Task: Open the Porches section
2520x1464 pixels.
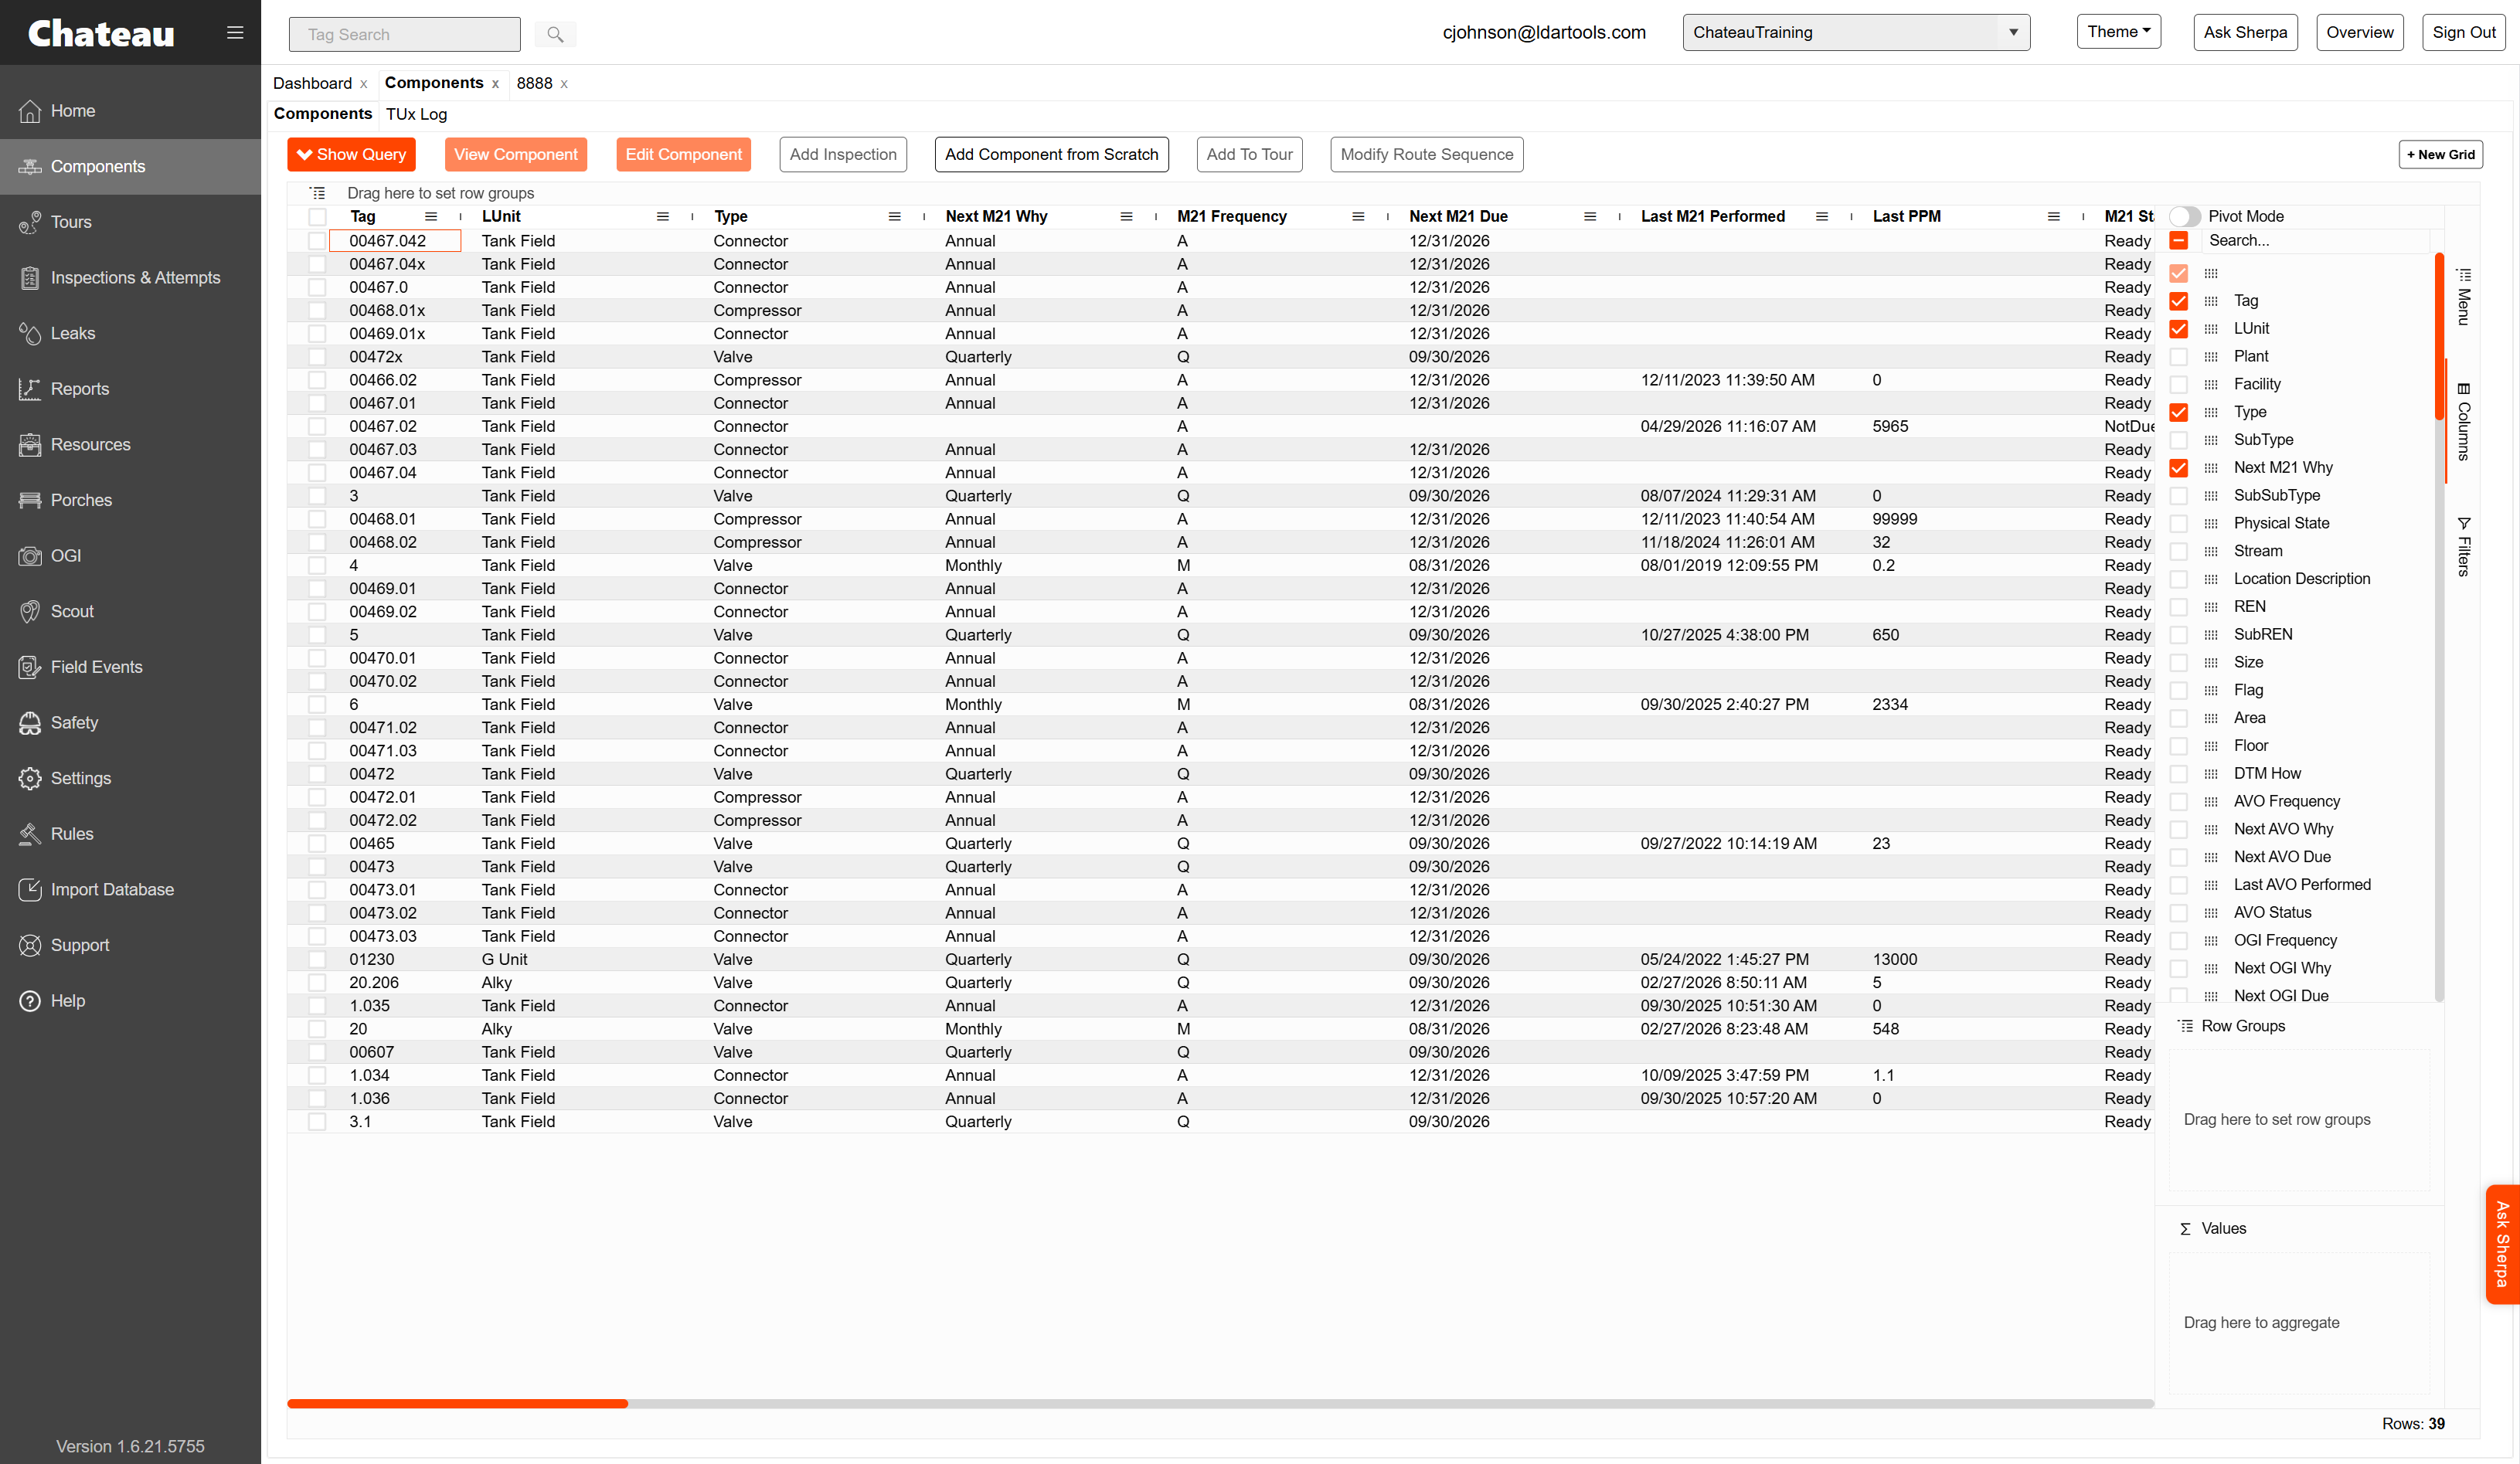Action: pos(130,500)
